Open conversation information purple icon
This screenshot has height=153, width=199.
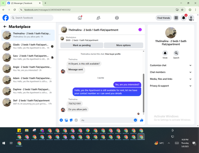click(140, 30)
